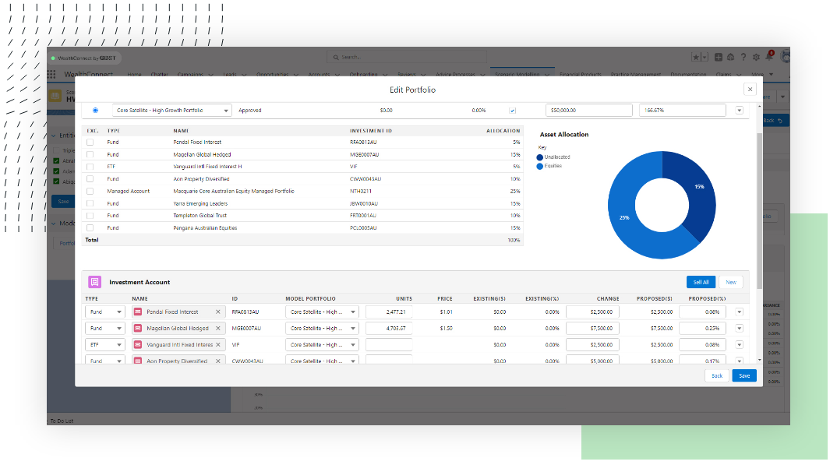Open row actions menu for Vanguard Intl account row
The height and width of the screenshot is (472, 837).
740,345
